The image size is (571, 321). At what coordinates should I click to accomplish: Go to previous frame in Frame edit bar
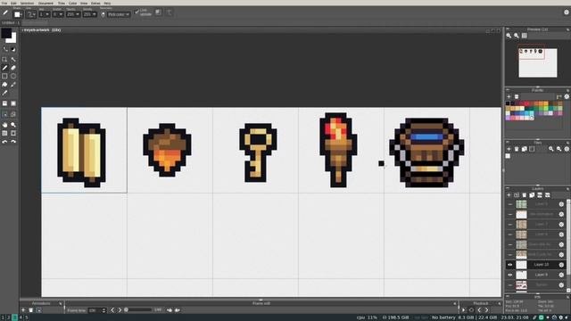tap(112, 310)
